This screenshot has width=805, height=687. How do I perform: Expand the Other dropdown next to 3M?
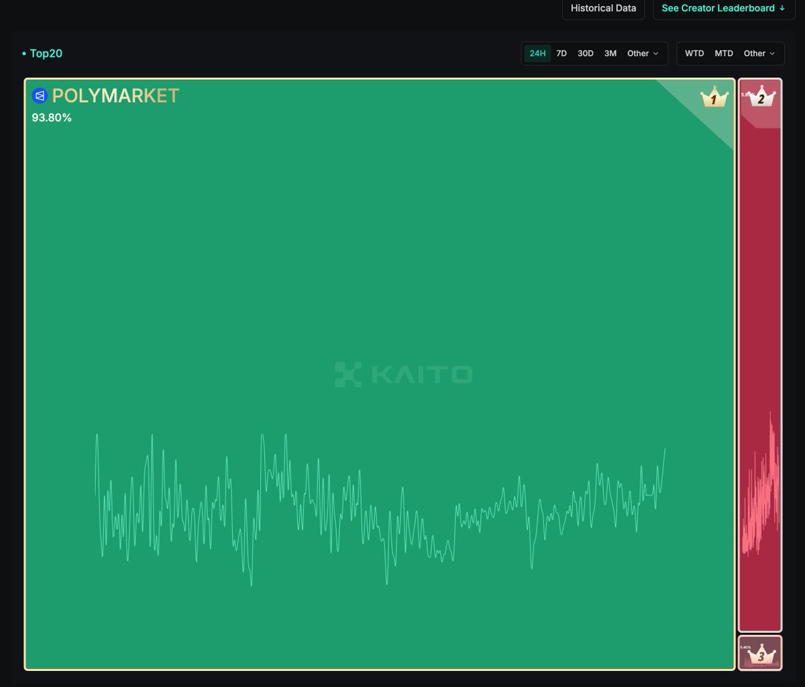tap(643, 54)
